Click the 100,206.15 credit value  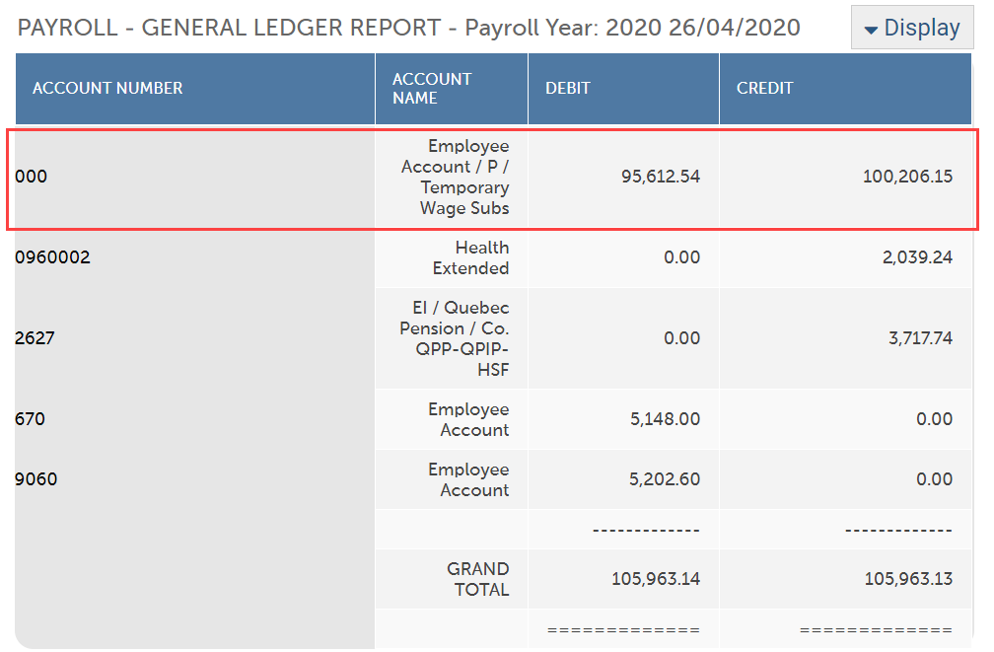pos(907,177)
